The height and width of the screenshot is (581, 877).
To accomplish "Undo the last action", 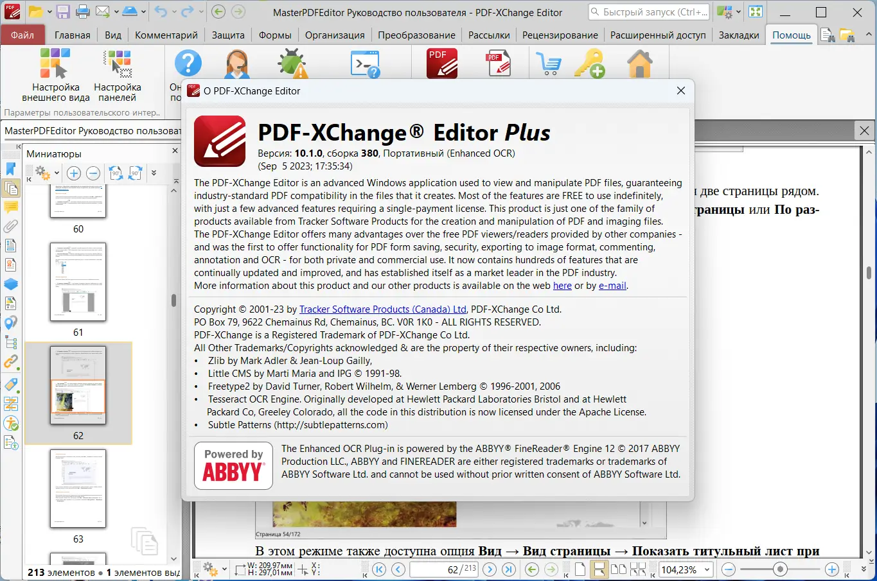I will (x=161, y=12).
